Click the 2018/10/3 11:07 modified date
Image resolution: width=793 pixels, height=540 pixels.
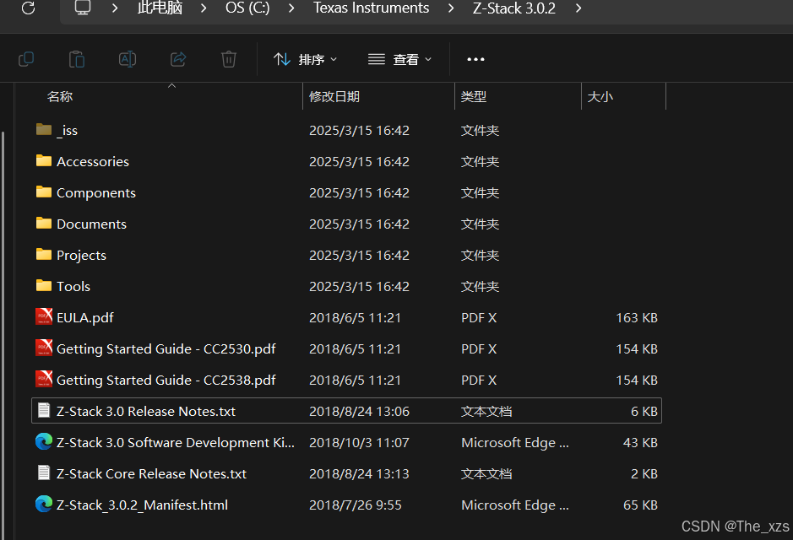pos(359,442)
